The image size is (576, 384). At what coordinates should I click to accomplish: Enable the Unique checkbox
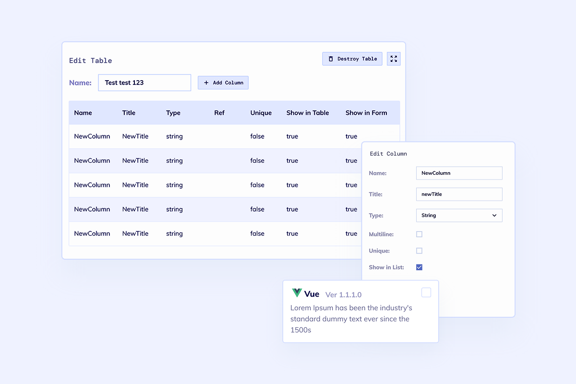[x=419, y=251]
